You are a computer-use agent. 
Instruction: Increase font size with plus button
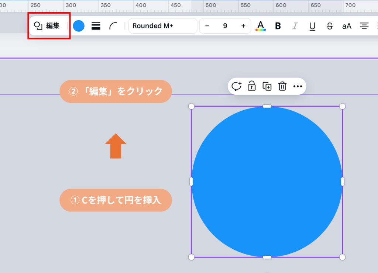click(x=243, y=26)
